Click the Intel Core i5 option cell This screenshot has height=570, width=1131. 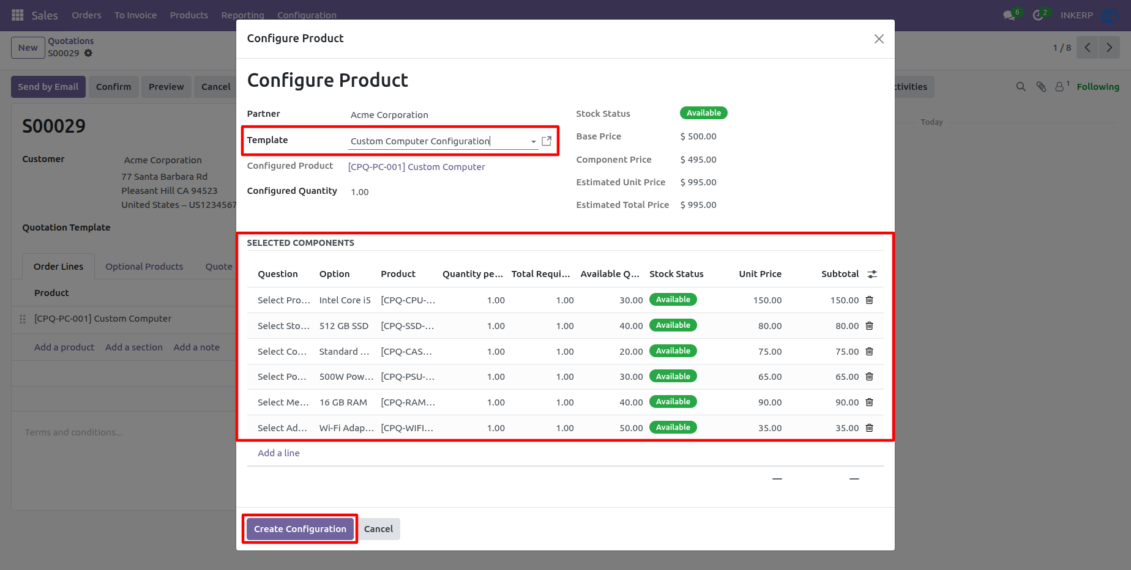point(345,300)
